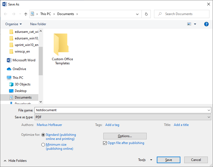This screenshot has height=167, width=213.
Task: Click New folder in the toolbar
Action: click(x=38, y=24)
